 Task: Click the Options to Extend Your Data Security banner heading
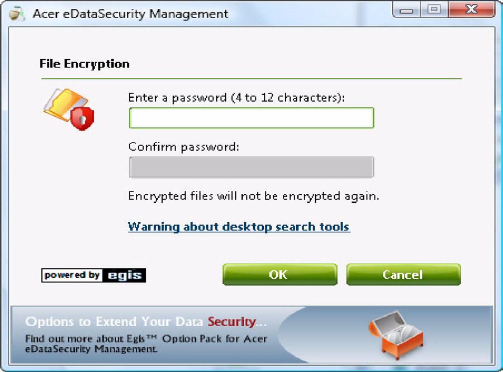[x=146, y=322]
